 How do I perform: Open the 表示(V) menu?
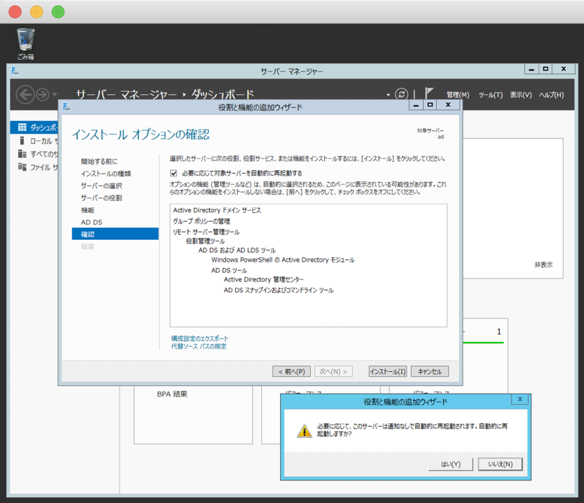[521, 95]
